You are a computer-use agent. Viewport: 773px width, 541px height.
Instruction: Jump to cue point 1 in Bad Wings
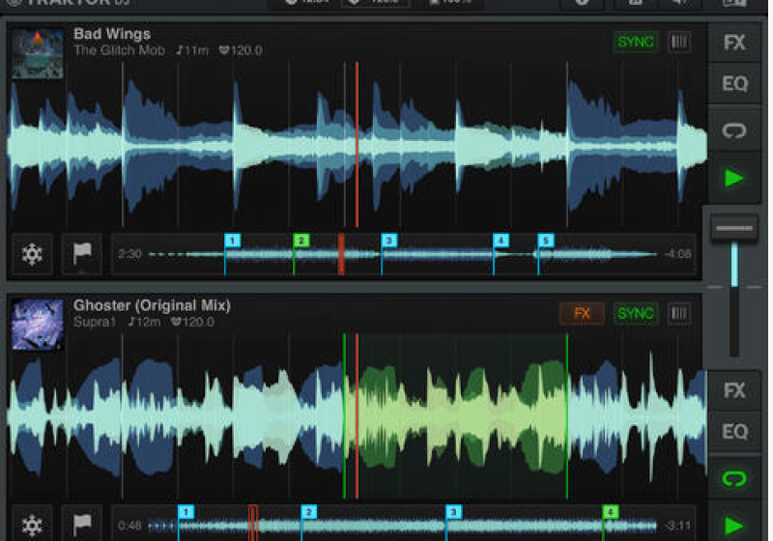[232, 241]
